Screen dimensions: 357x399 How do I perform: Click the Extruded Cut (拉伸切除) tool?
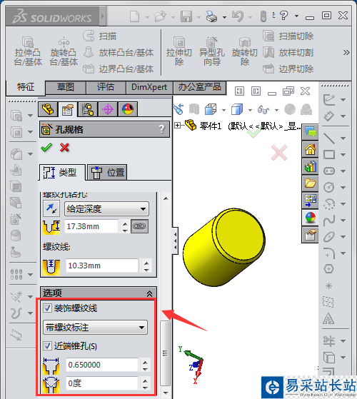(x=179, y=51)
